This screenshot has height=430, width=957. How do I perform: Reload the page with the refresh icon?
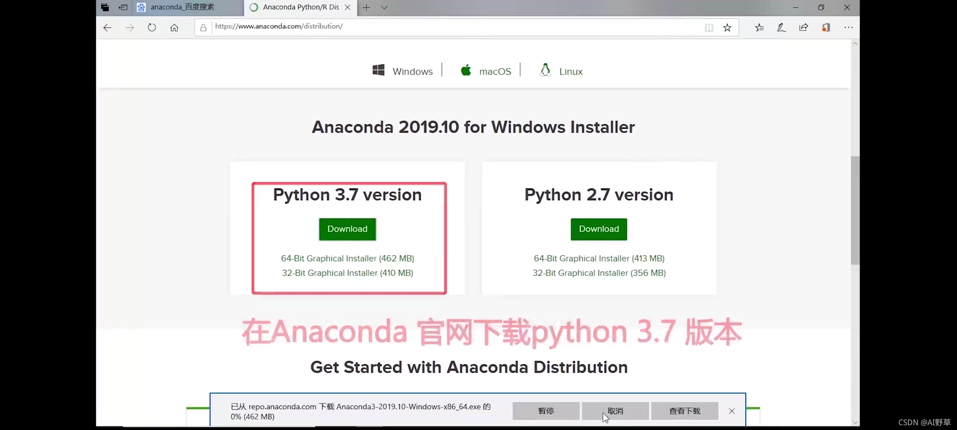[152, 27]
